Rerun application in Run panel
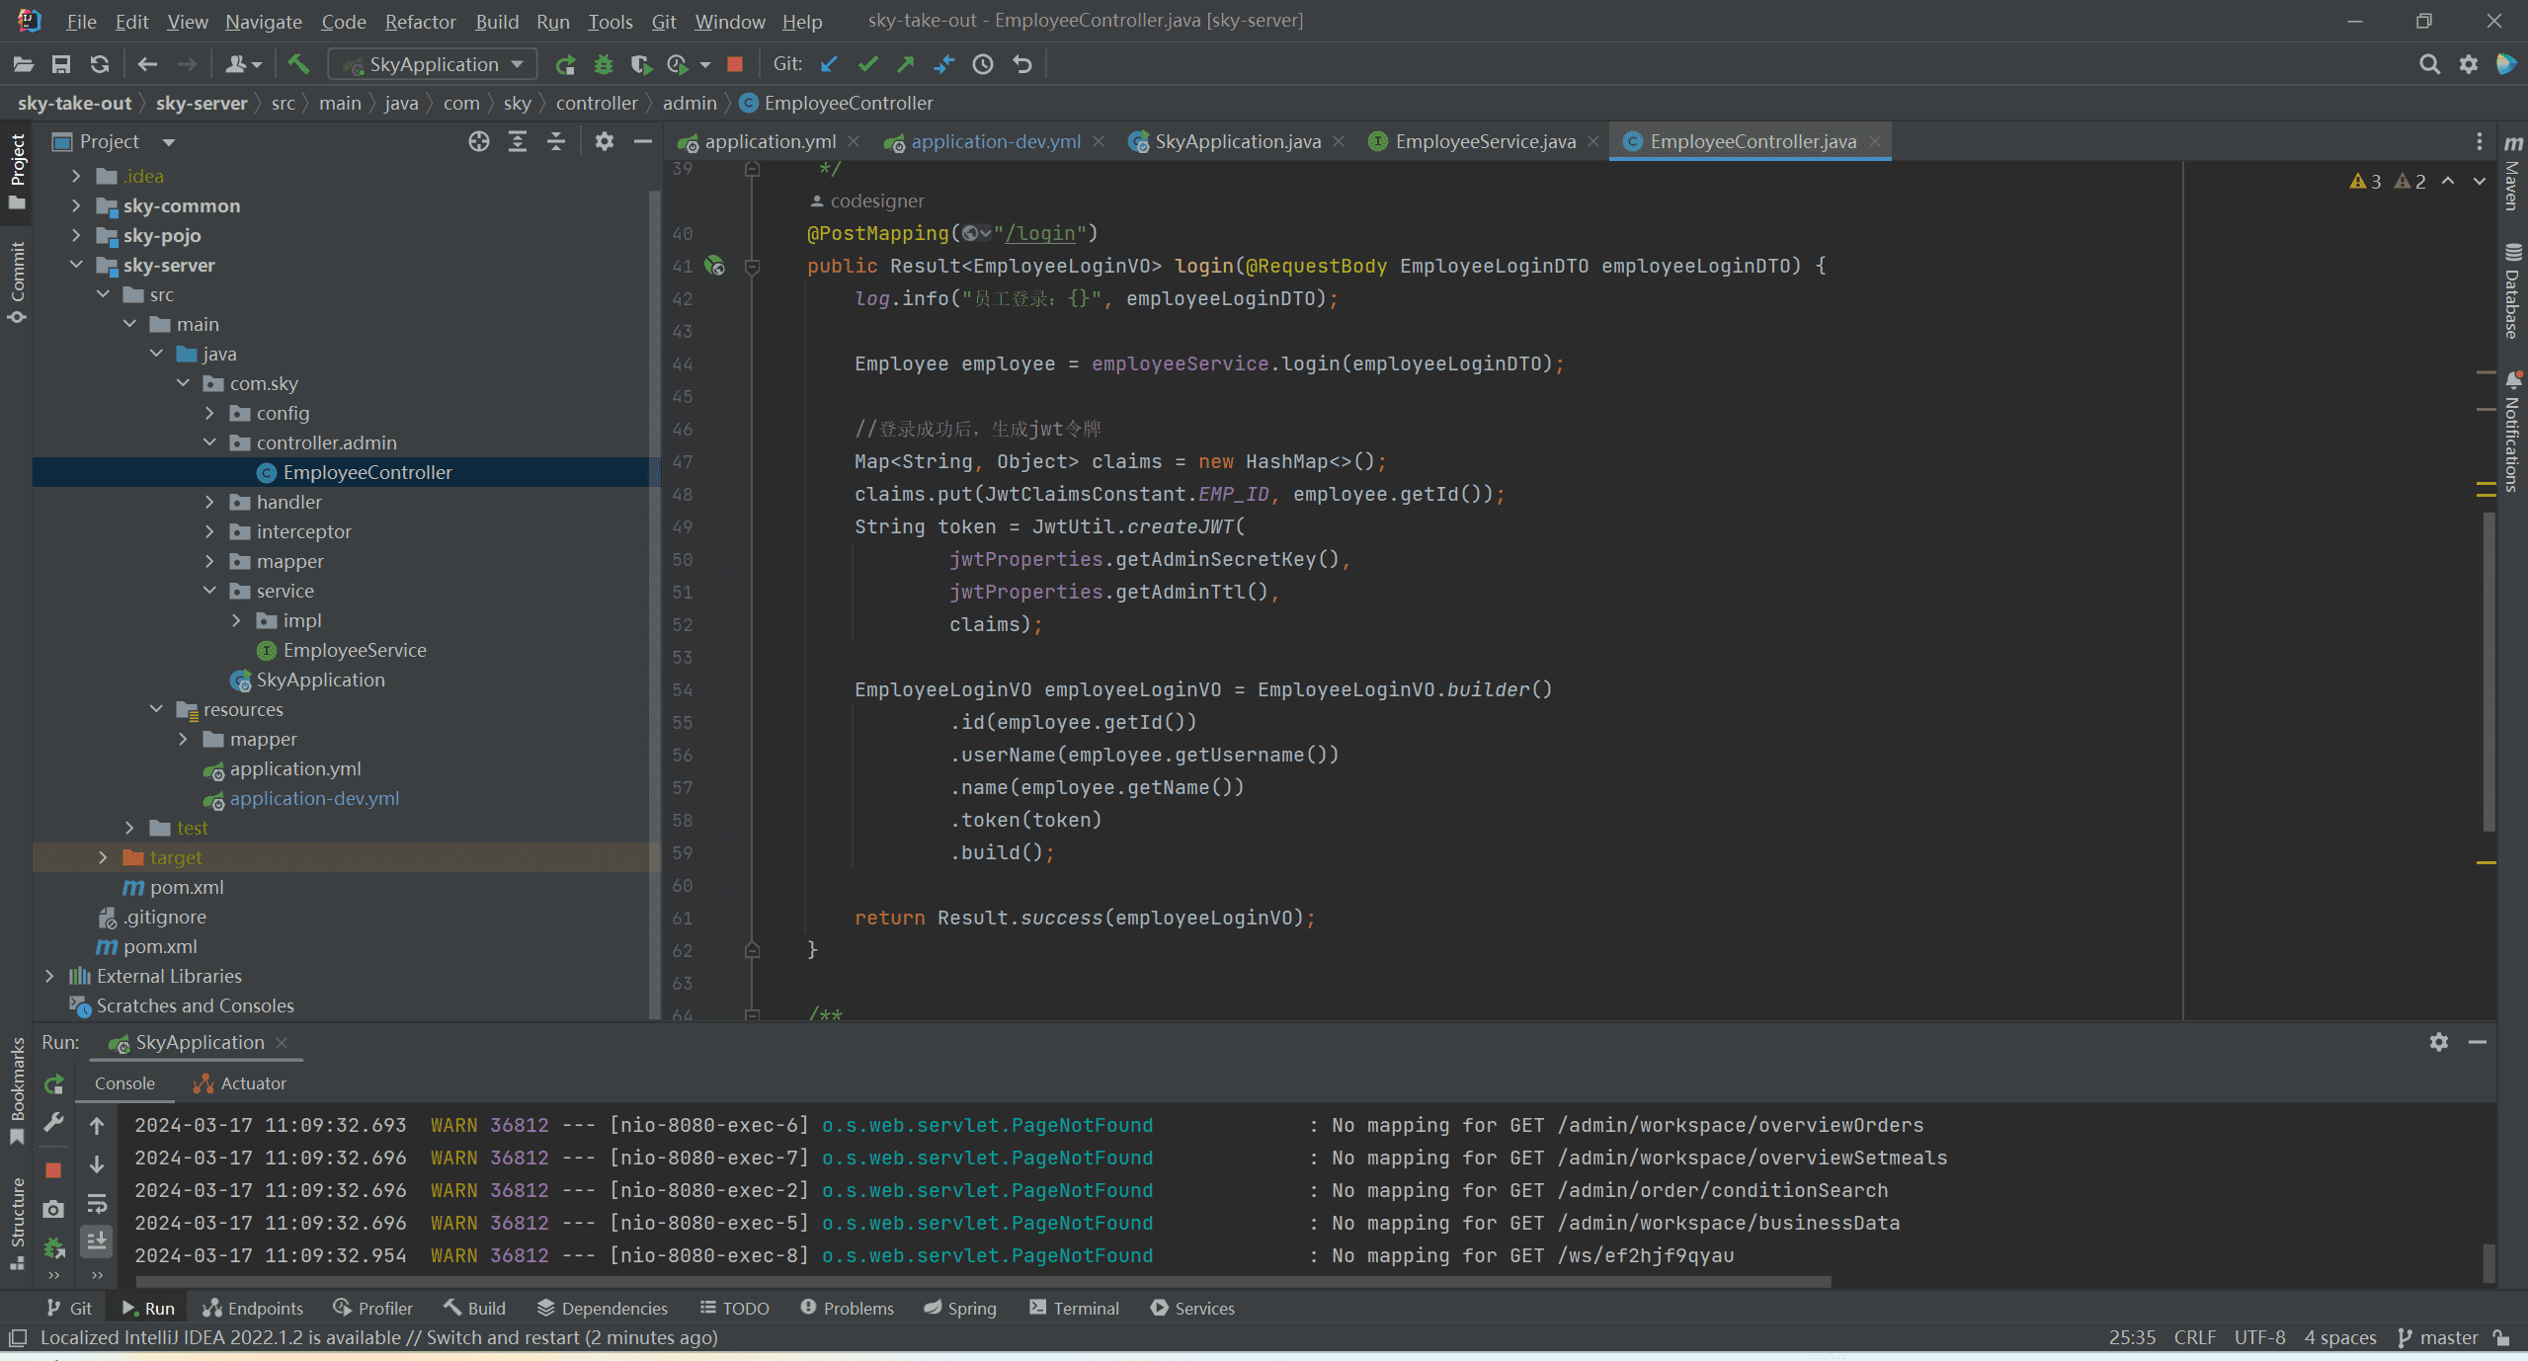 click(54, 1084)
